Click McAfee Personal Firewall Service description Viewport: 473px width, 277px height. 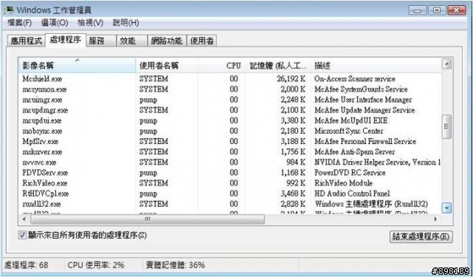point(365,142)
